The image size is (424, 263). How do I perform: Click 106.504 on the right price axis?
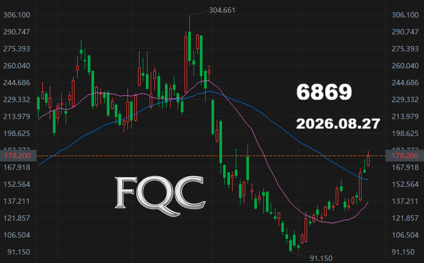[405, 235]
